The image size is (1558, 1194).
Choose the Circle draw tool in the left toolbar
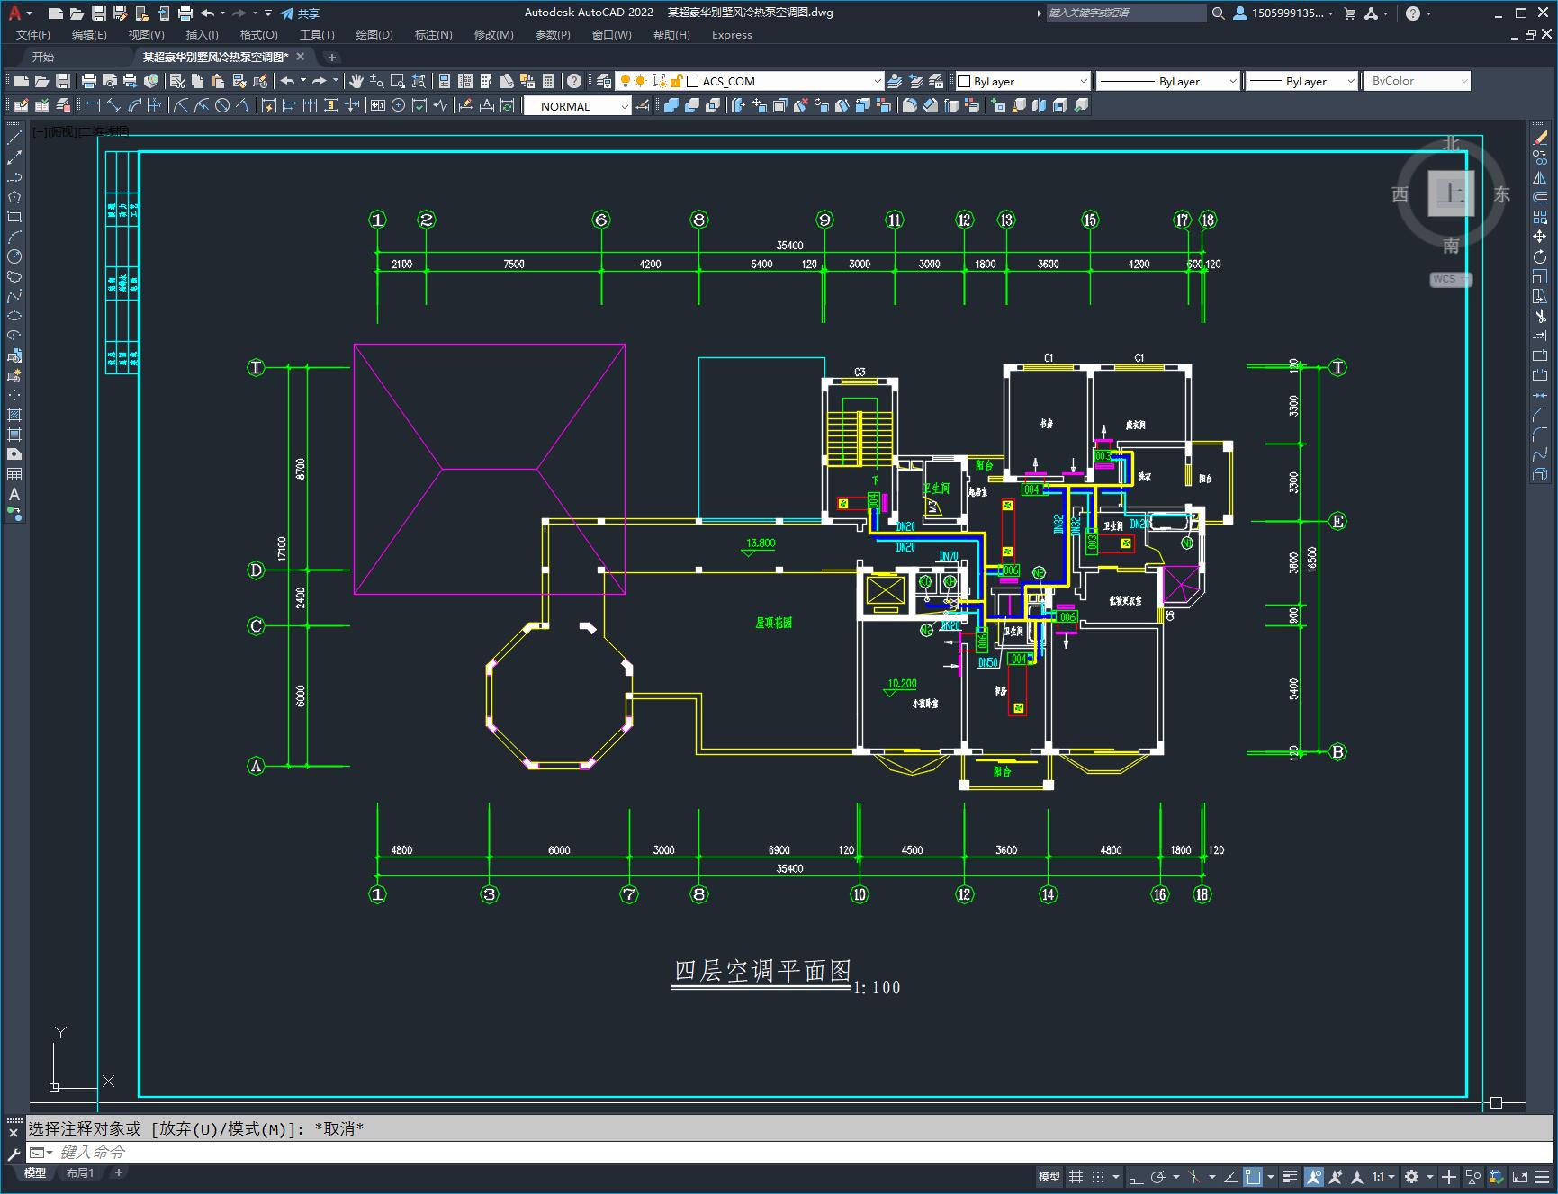(14, 256)
